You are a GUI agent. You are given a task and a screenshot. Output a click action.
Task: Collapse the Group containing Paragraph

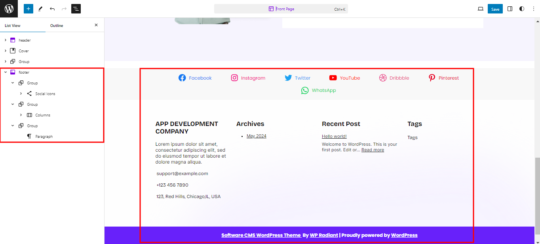(x=13, y=126)
